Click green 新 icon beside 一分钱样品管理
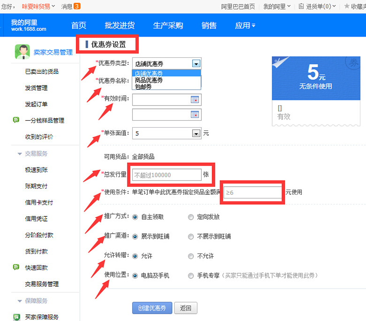This screenshot has height=321, width=366. click(x=16, y=120)
